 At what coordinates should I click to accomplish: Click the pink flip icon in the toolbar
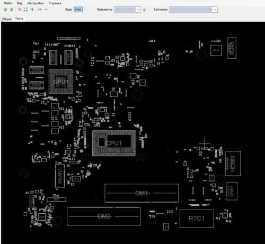pos(19,10)
